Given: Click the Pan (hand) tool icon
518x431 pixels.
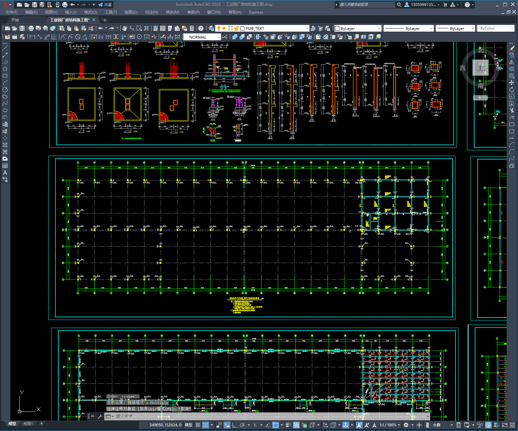Looking at the screenshot, I should [125, 28].
